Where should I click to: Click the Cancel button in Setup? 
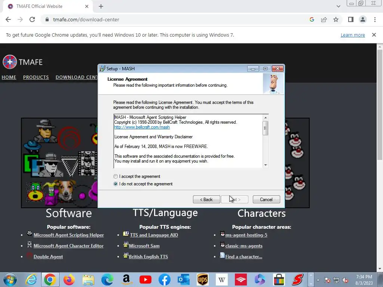tap(266, 200)
